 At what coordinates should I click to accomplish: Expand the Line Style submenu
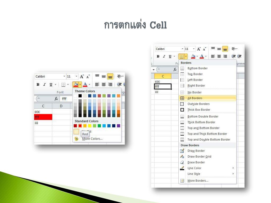207,174
